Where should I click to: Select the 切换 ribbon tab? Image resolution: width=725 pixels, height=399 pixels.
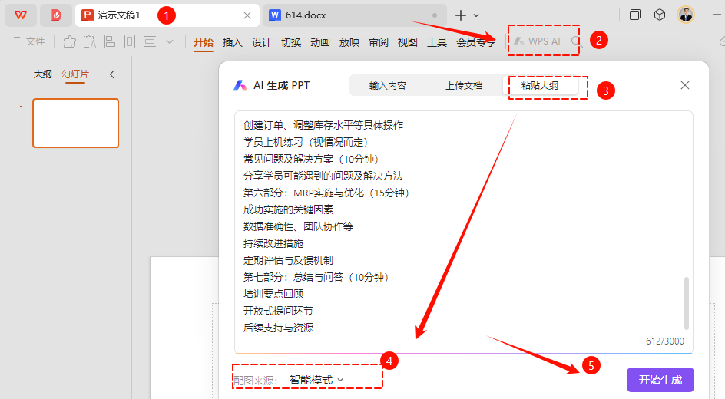point(291,42)
